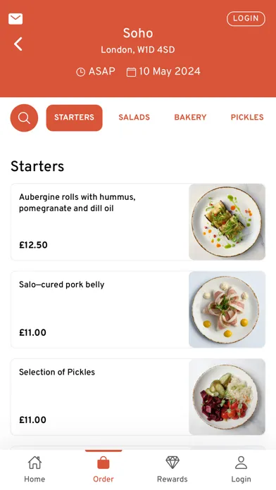The image size is (276, 490).
Task: View the aubergine rolls dish photo
Action: [x=227, y=222]
